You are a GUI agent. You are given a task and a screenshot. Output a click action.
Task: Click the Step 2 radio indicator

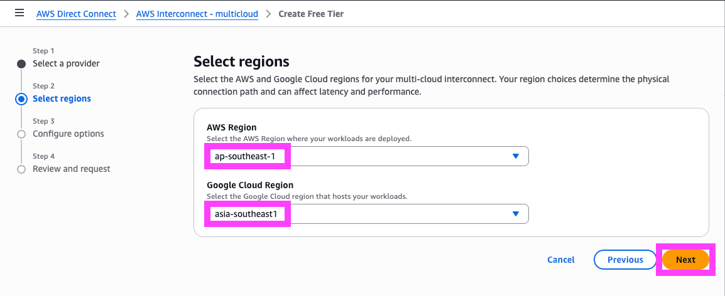point(21,99)
